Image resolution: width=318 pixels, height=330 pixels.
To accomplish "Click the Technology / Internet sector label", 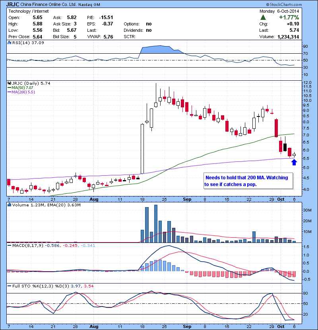I will 28,11.
